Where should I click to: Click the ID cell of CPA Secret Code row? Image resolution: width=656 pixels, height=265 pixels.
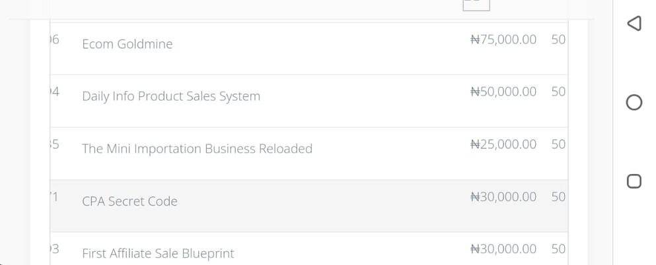(x=55, y=197)
